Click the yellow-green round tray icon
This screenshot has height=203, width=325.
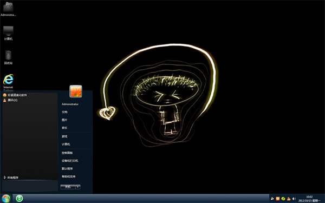[283, 199]
